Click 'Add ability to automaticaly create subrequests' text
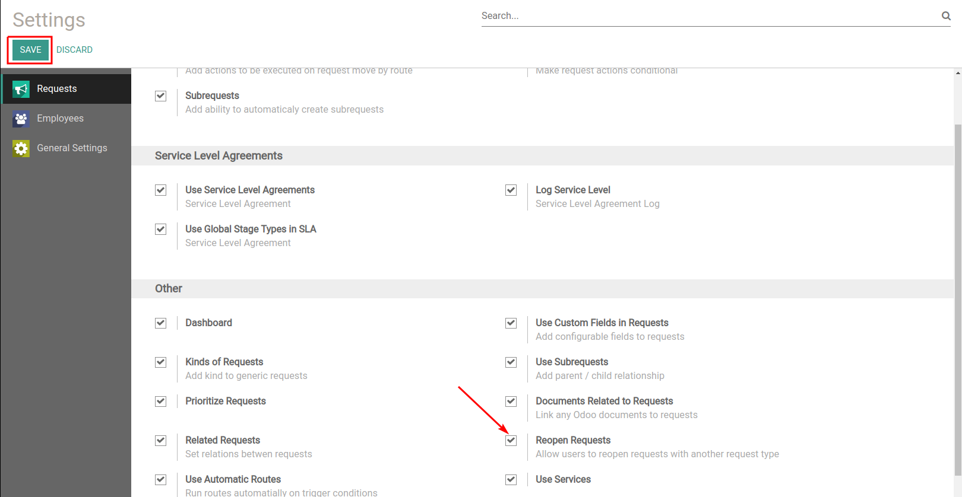Viewport: 962px width, 497px height. tap(284, 110)
